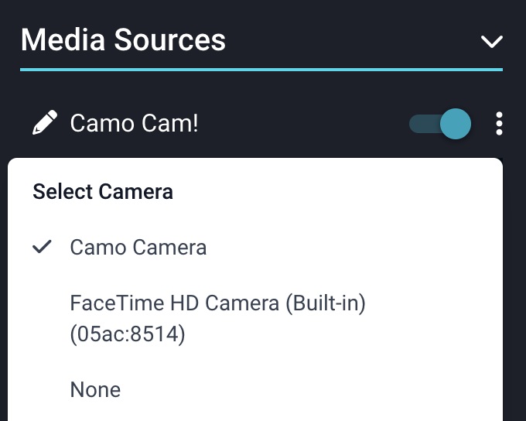Click the Camo Cam! source name
526x421 pixels.
(x=134, y=123)
